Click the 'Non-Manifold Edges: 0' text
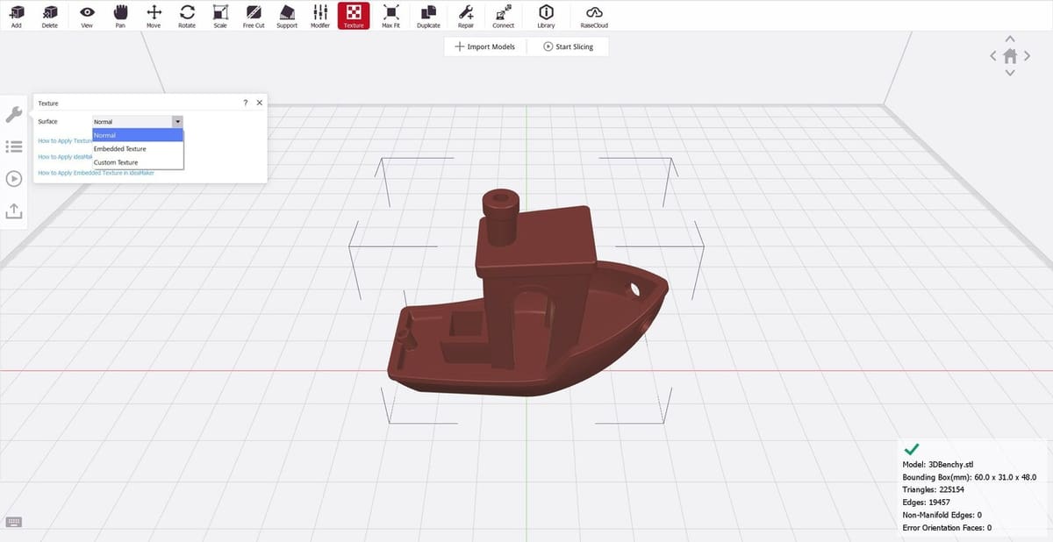This screenshot has width=1053, height=542. 942,515
